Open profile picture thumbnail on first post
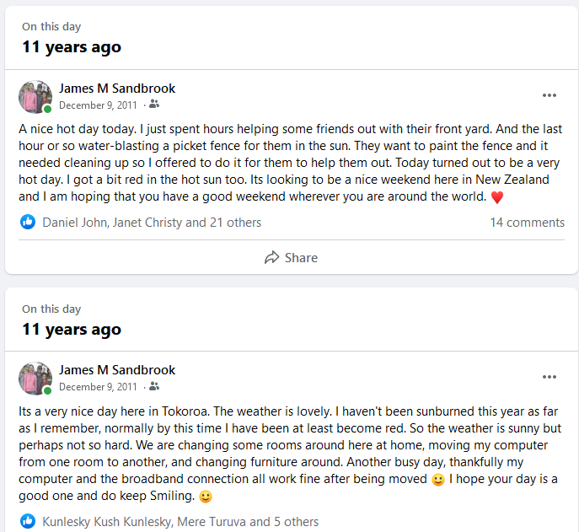 (35, 97)
